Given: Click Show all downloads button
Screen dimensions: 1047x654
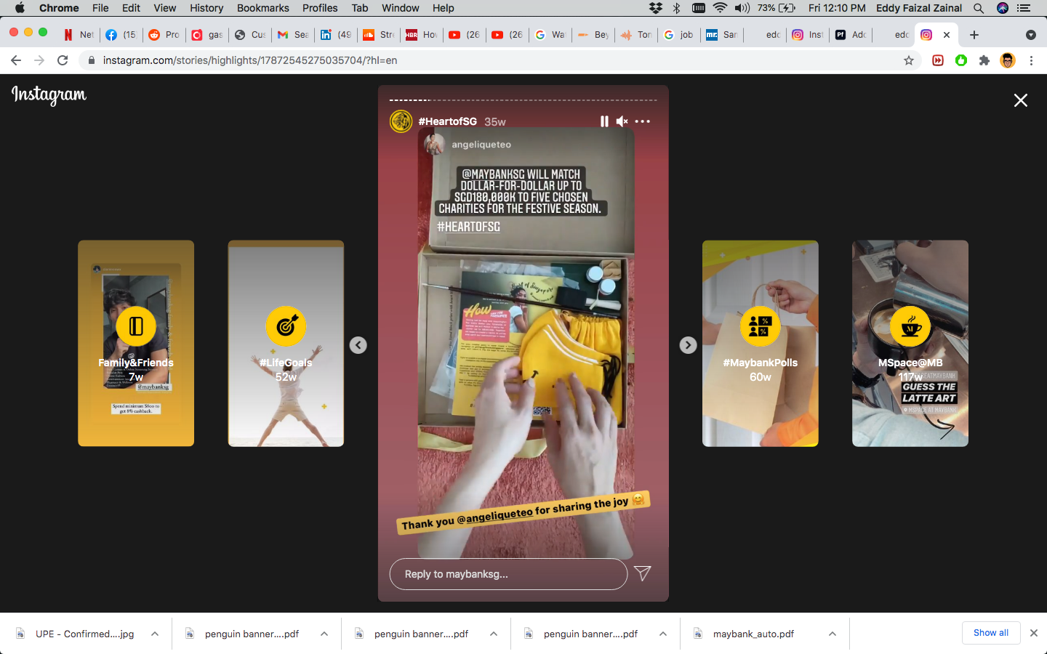Looking at the screenshot, I should pyautogui.click(x=991, y=633).
